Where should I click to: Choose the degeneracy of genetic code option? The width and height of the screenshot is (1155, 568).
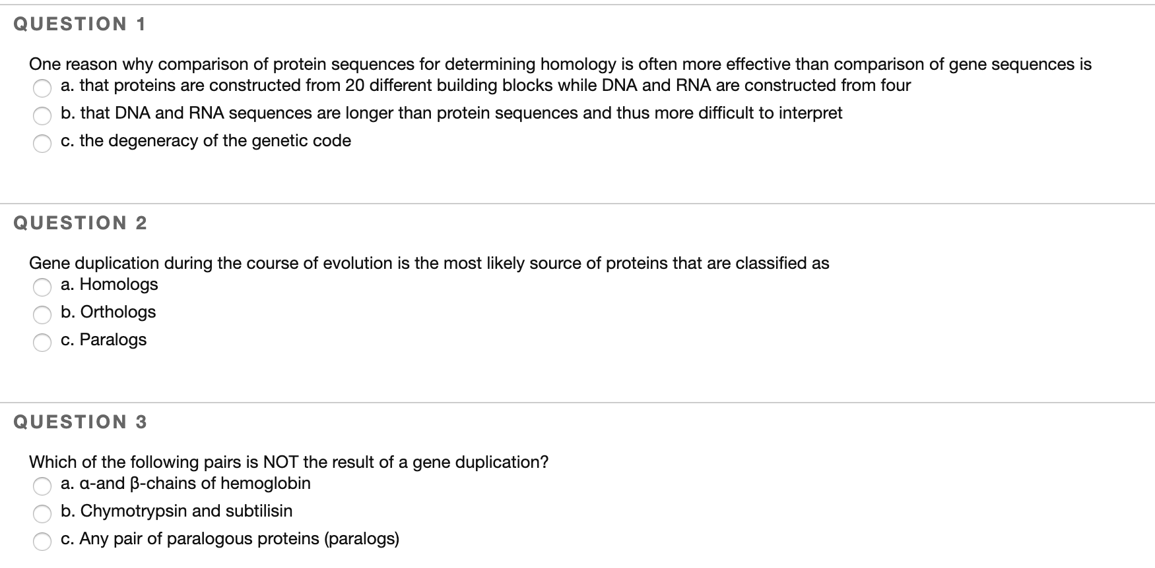[42, 144]
